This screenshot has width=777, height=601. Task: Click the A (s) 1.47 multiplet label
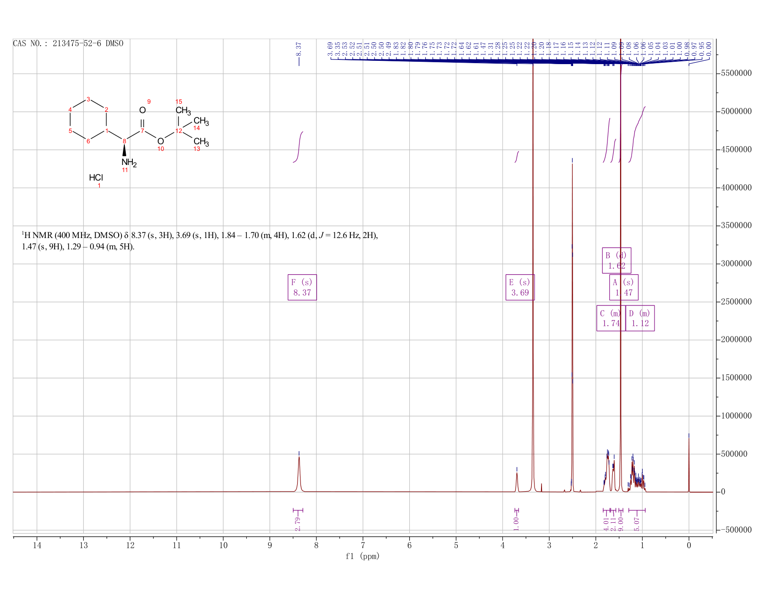coord(624,287)
